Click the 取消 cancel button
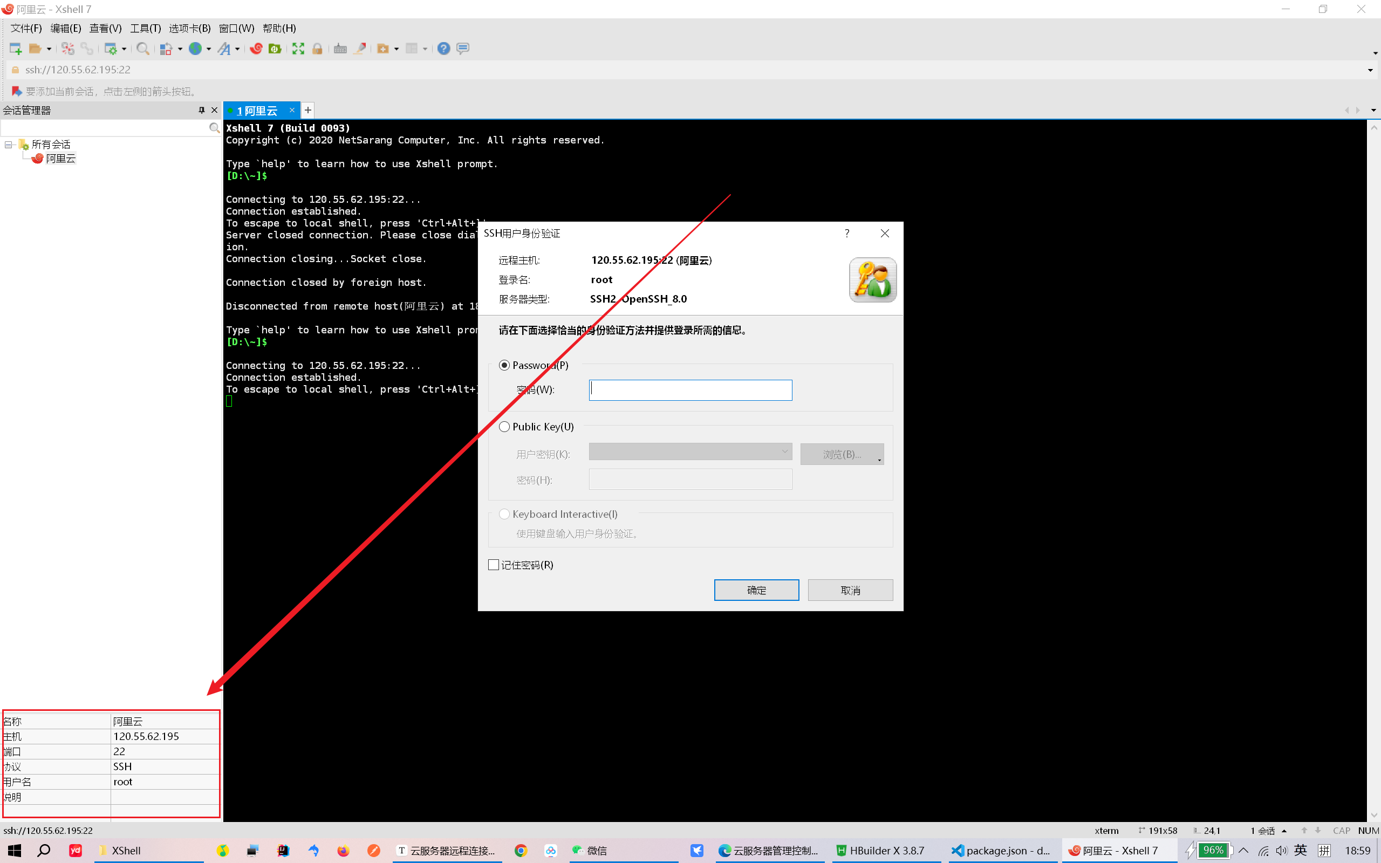The width and height of the screenshot is (1381, 863). 850,590
